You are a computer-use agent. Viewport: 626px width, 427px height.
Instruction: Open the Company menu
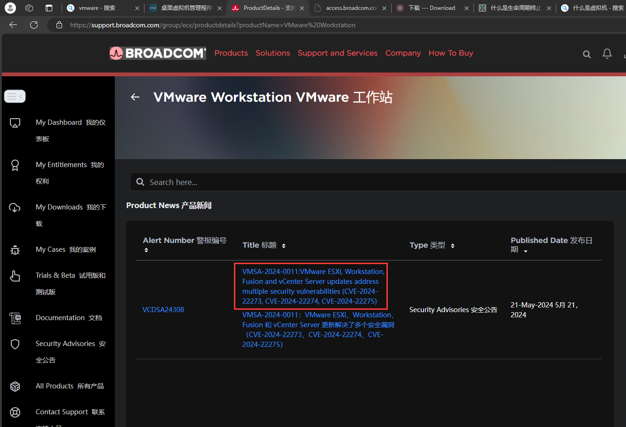403,53
